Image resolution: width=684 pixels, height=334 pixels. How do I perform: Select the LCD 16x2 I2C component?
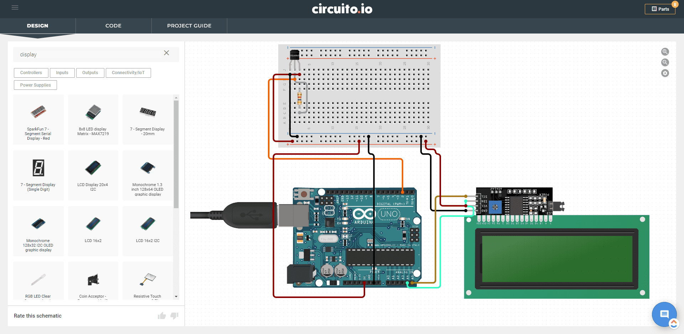coord(147,231)
